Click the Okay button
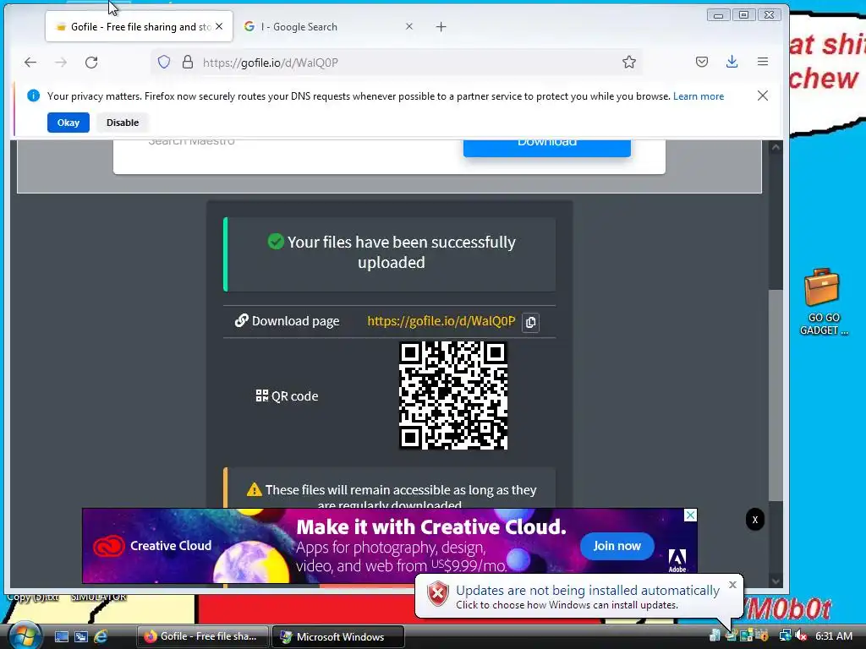The image size is (866, 649). pos(69,123)
